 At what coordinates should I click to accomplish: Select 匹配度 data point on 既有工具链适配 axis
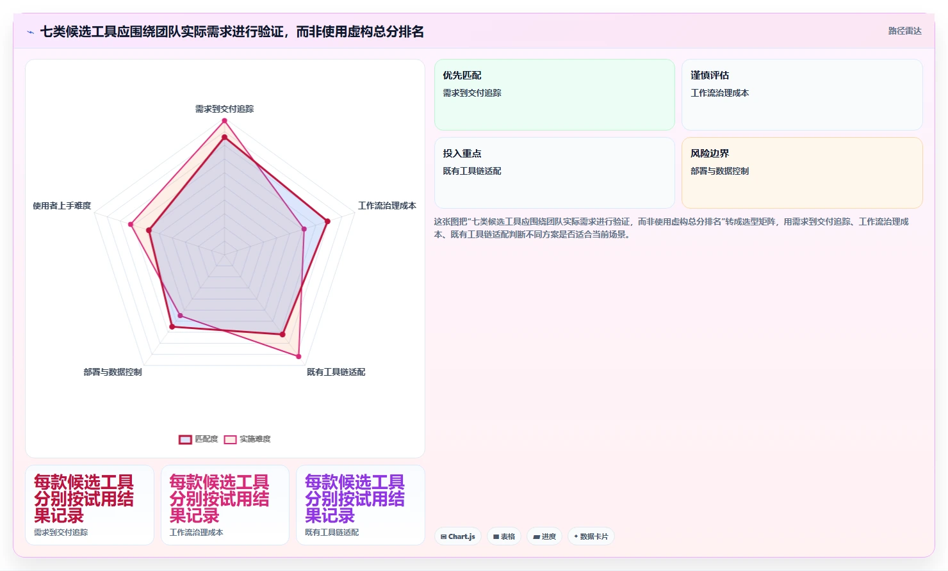[x=282, y=334]
